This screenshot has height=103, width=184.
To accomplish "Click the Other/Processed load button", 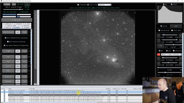I will pos(8,32).
